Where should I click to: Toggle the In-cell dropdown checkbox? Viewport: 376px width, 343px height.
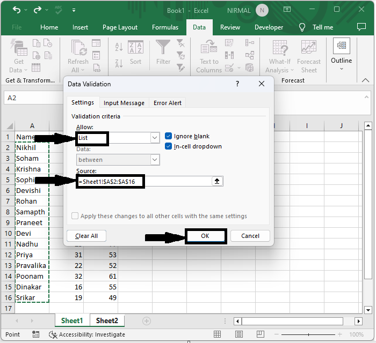pos(168,146)
